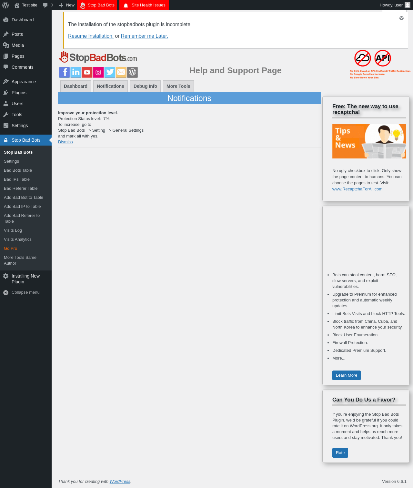
Task: Click the Plugins plug icon
Action: point(6,93)
